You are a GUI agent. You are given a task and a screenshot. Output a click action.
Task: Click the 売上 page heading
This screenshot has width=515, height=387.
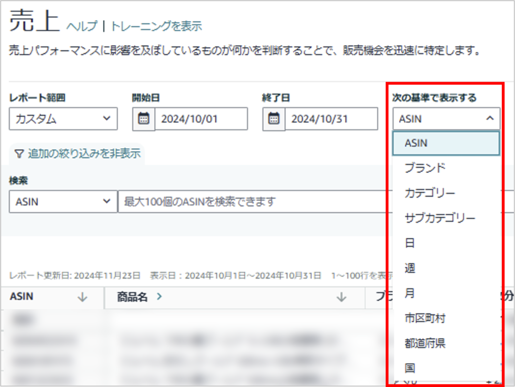[x=35, y=21]
